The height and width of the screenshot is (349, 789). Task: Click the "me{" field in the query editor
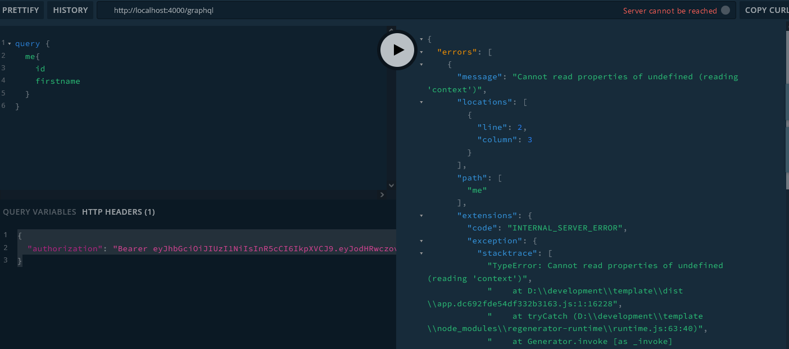[x=33, y=56]
